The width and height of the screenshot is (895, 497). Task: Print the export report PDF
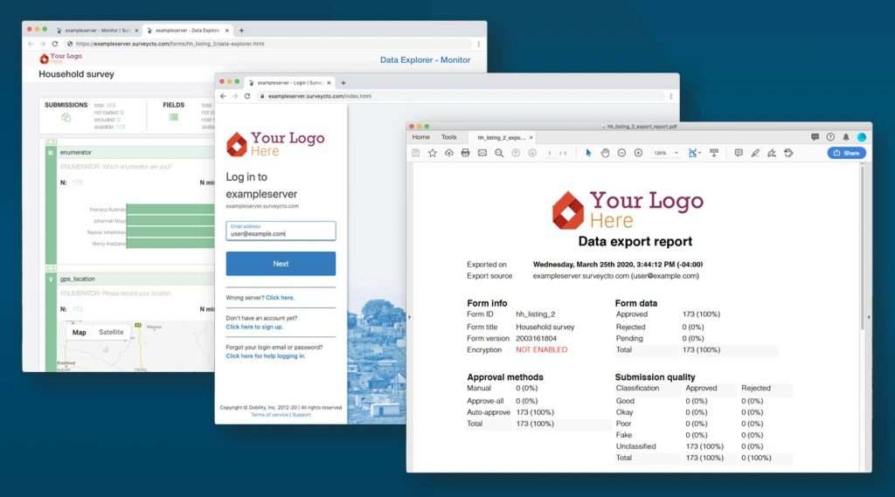[x=465, y=153]
